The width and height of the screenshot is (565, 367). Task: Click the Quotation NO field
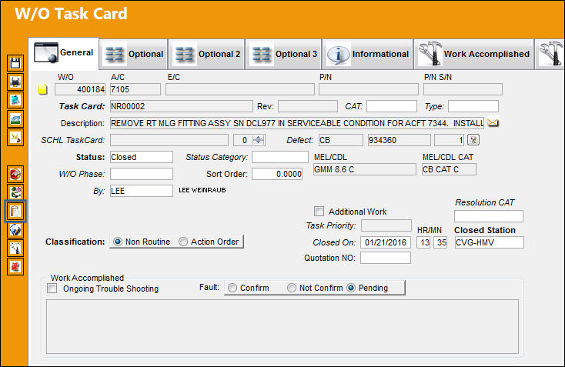tap(385, 258)
